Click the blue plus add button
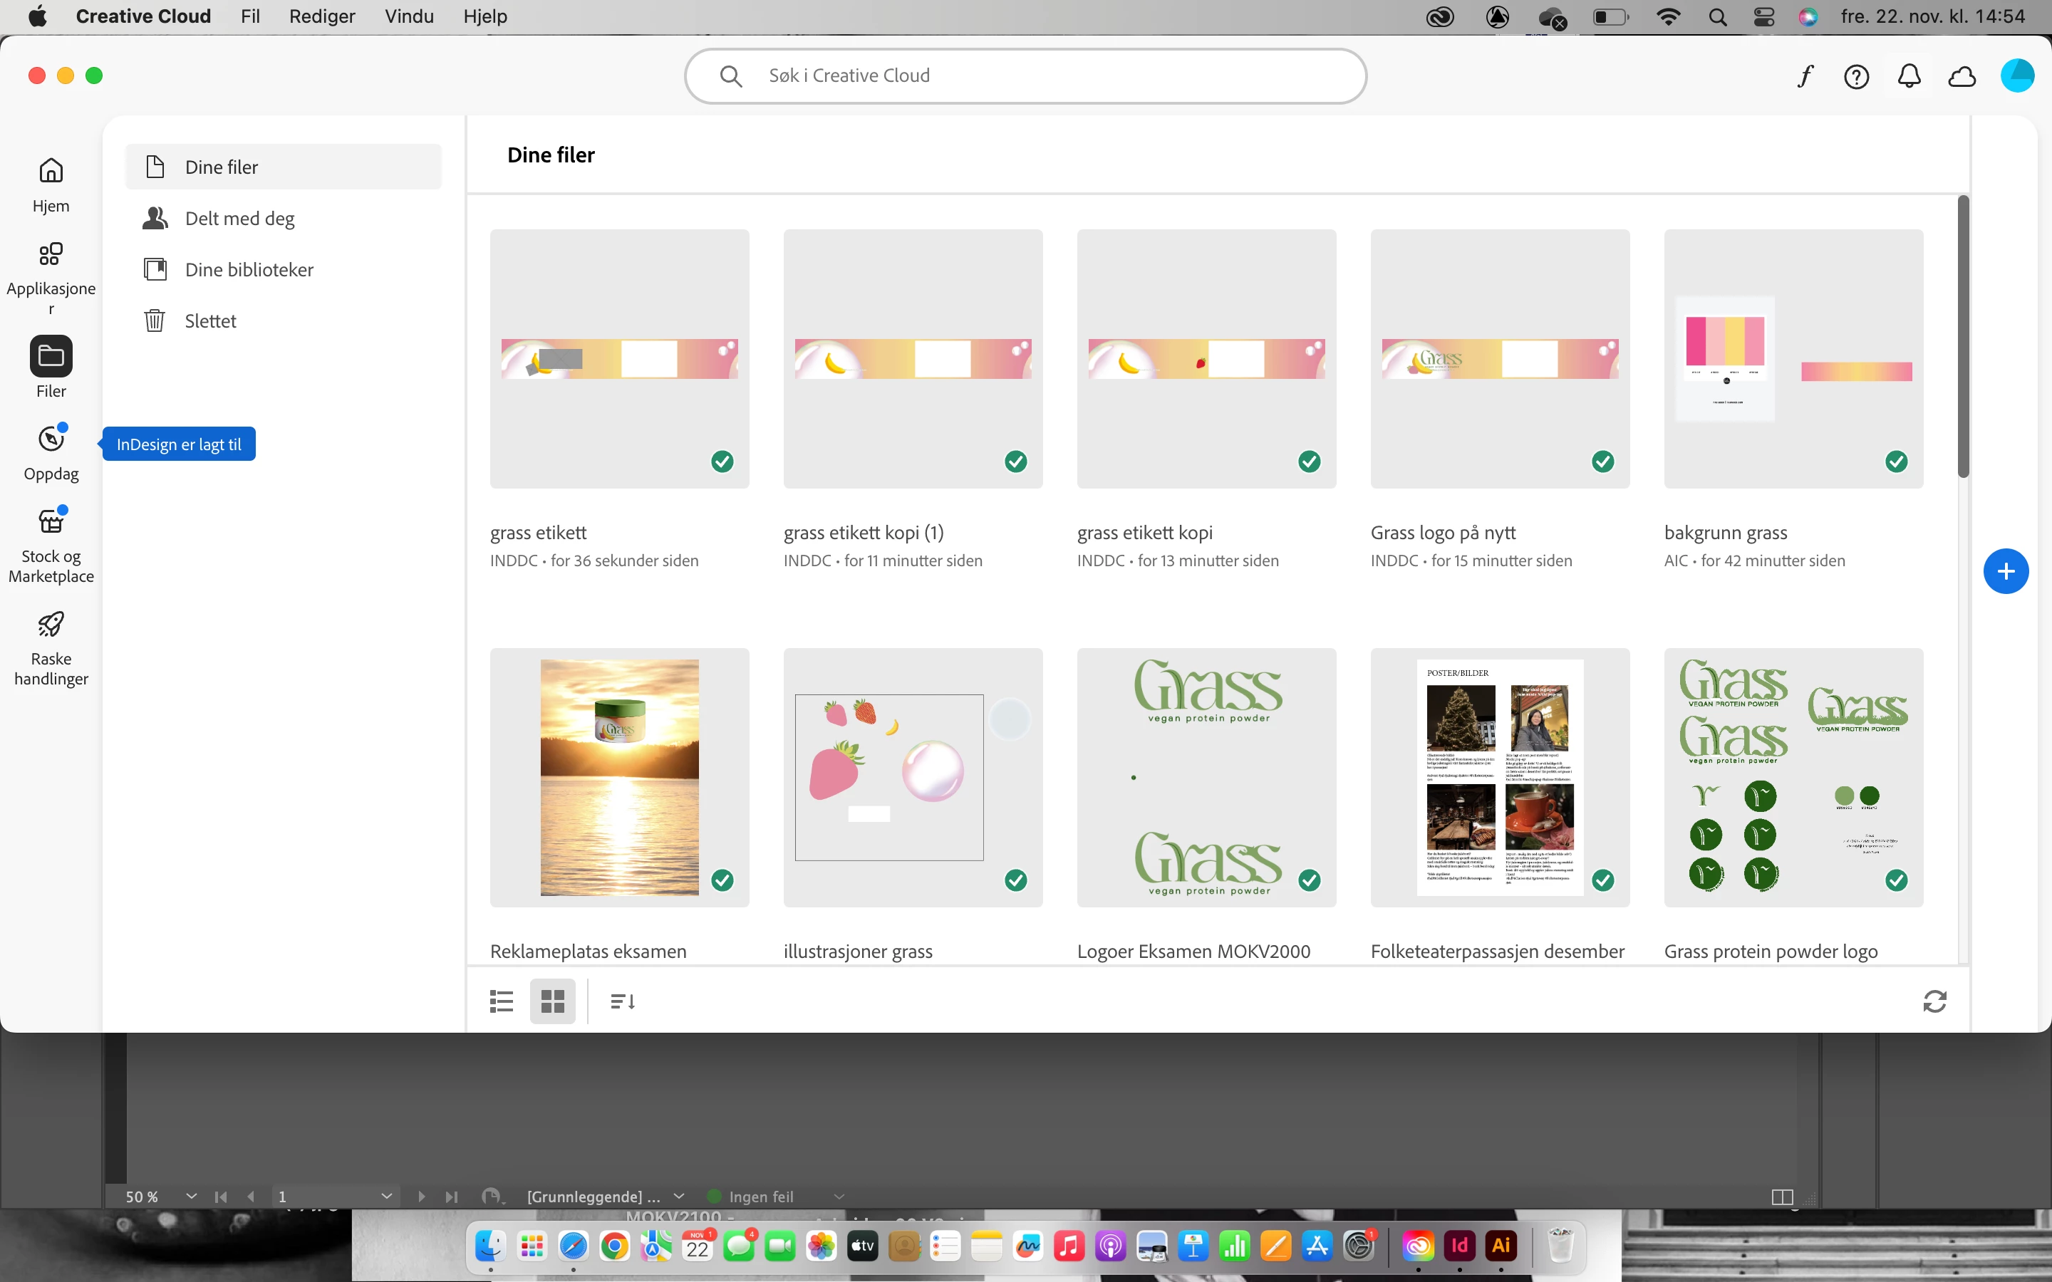This screenshot has height=1282, width=2052. pos(2006,571)
